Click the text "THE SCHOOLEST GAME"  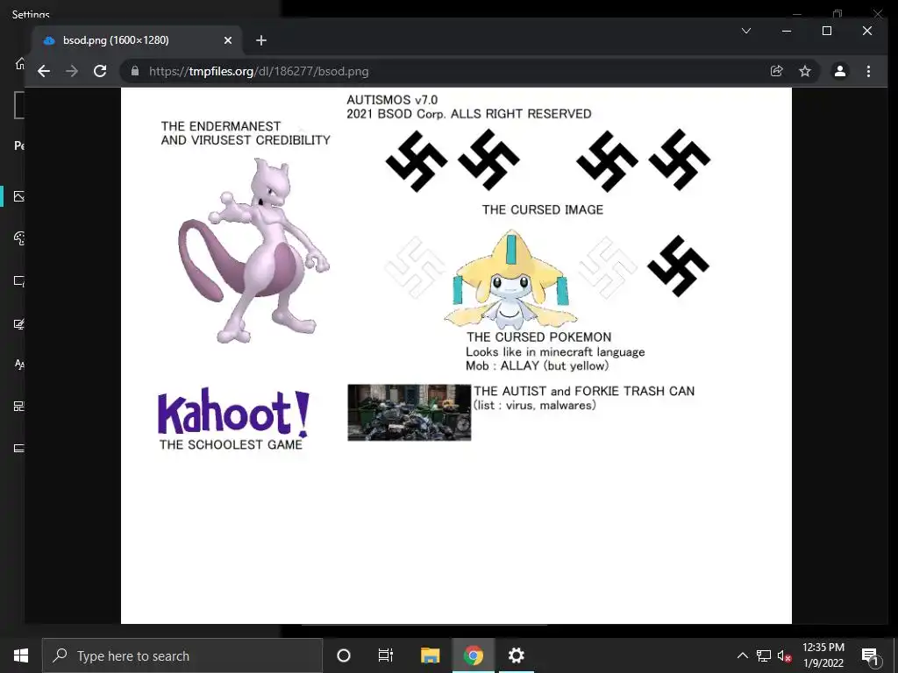(231, 444)
